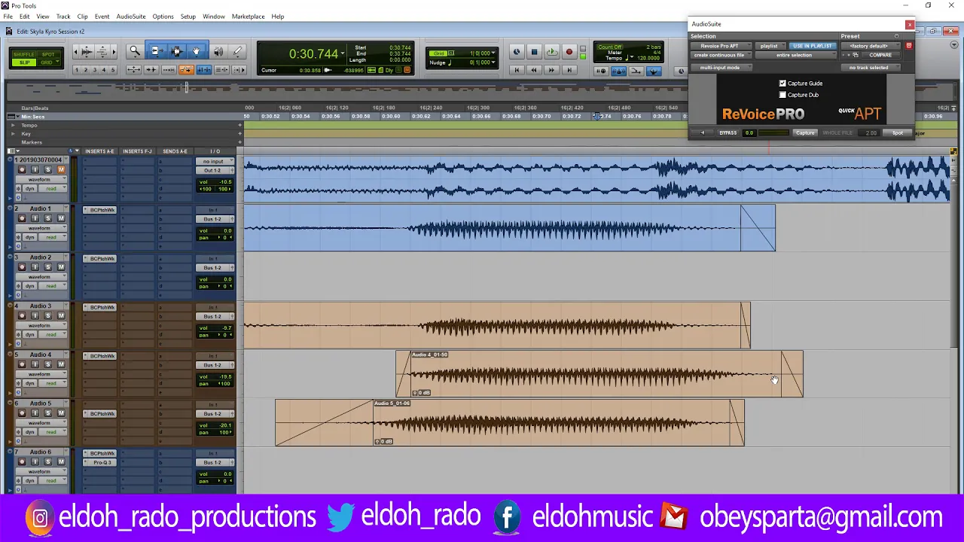The image size is (964, 542).
Task: Enable Spot edit mode
Action: (49, 54)
